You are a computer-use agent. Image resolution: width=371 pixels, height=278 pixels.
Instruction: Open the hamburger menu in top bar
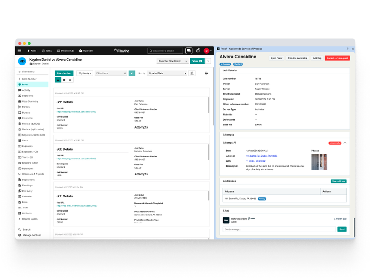19,51
